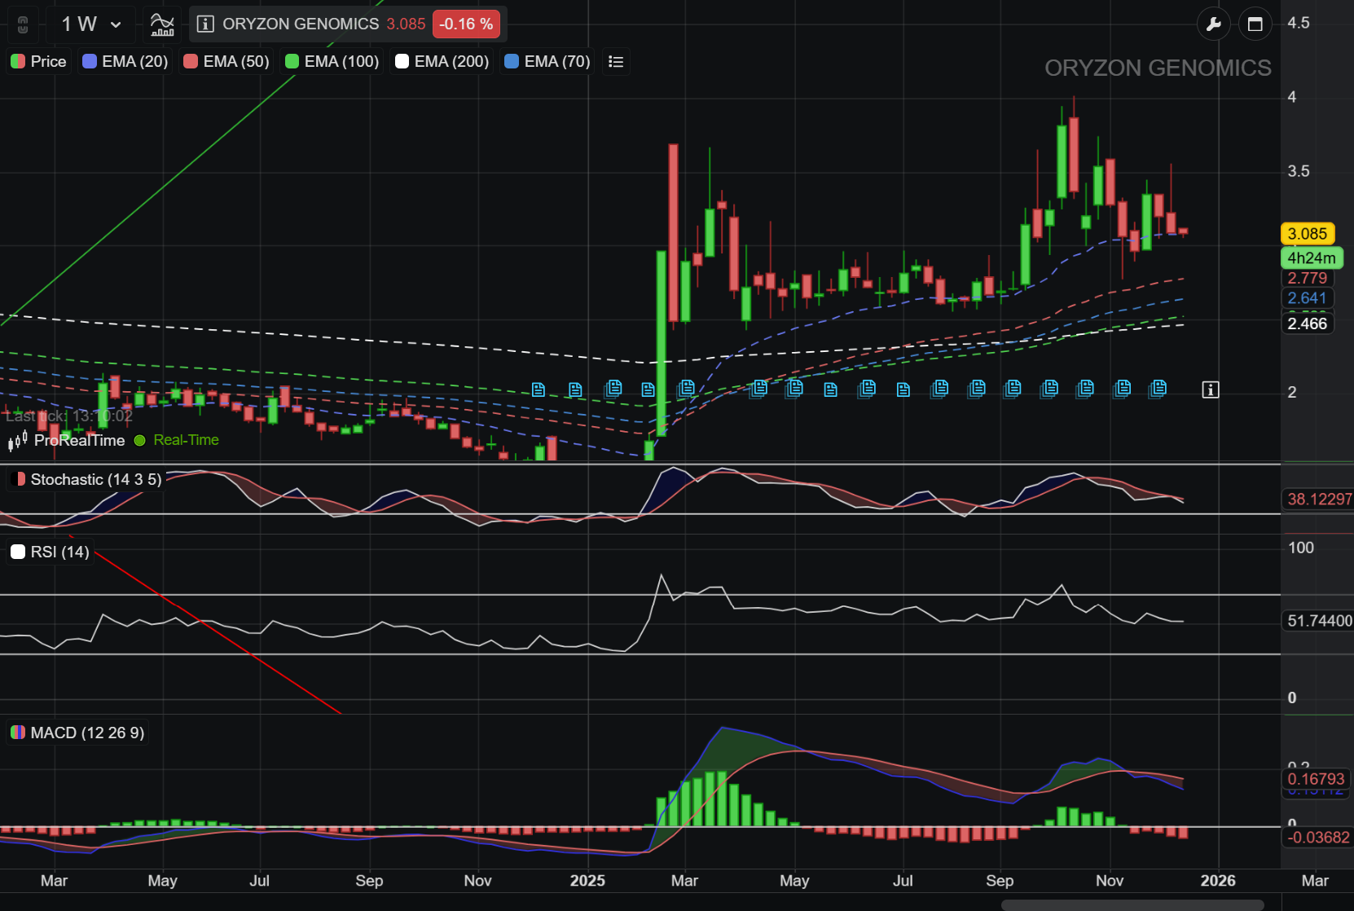Click info icon beside ORYZON GENOMICS title
This screenshot has width=1354, height=911.
click(206, 24)
